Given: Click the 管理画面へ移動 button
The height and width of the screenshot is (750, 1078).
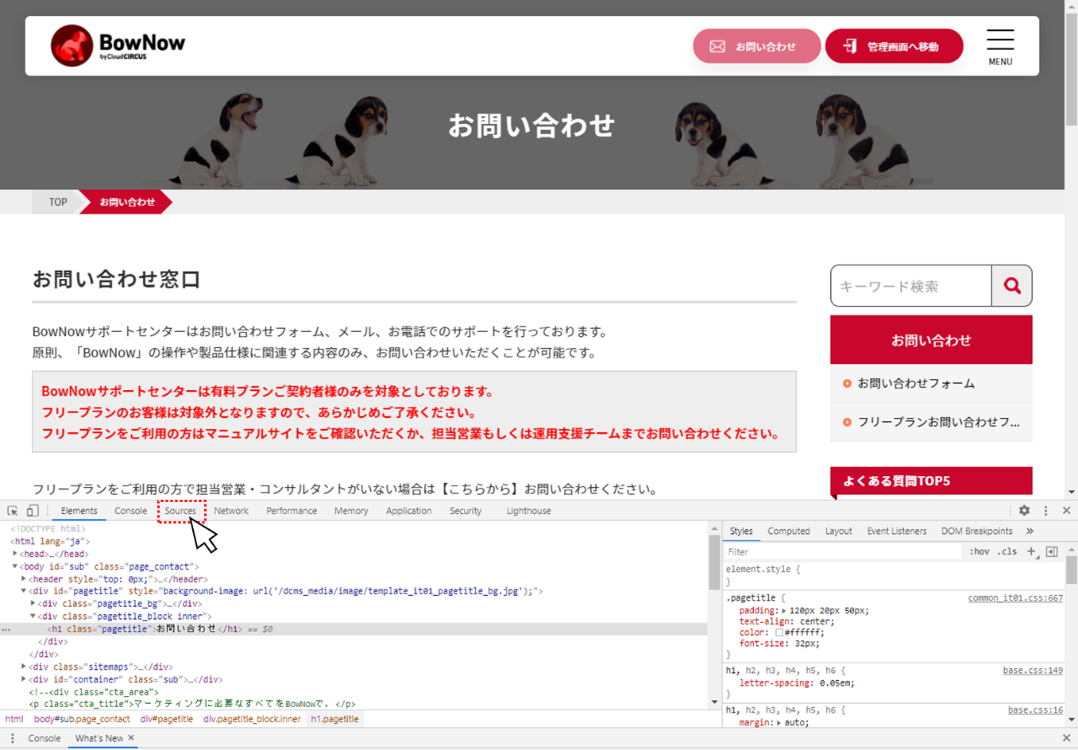Looking at the screenshot, I should (894, 46).
